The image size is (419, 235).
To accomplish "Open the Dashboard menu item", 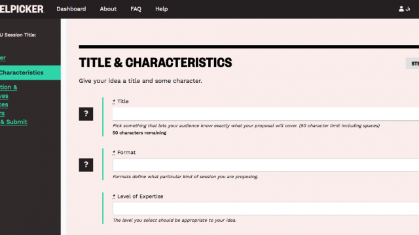I will [x=71, y=8].
